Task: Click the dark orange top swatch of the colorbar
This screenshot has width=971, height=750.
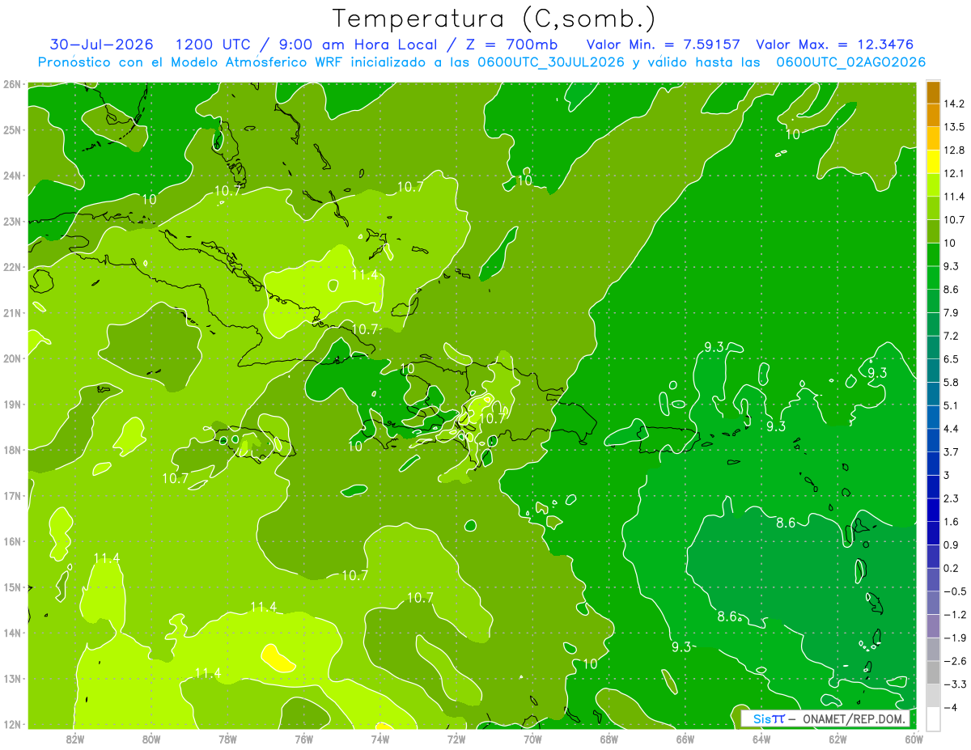Action: click(933, 92)
